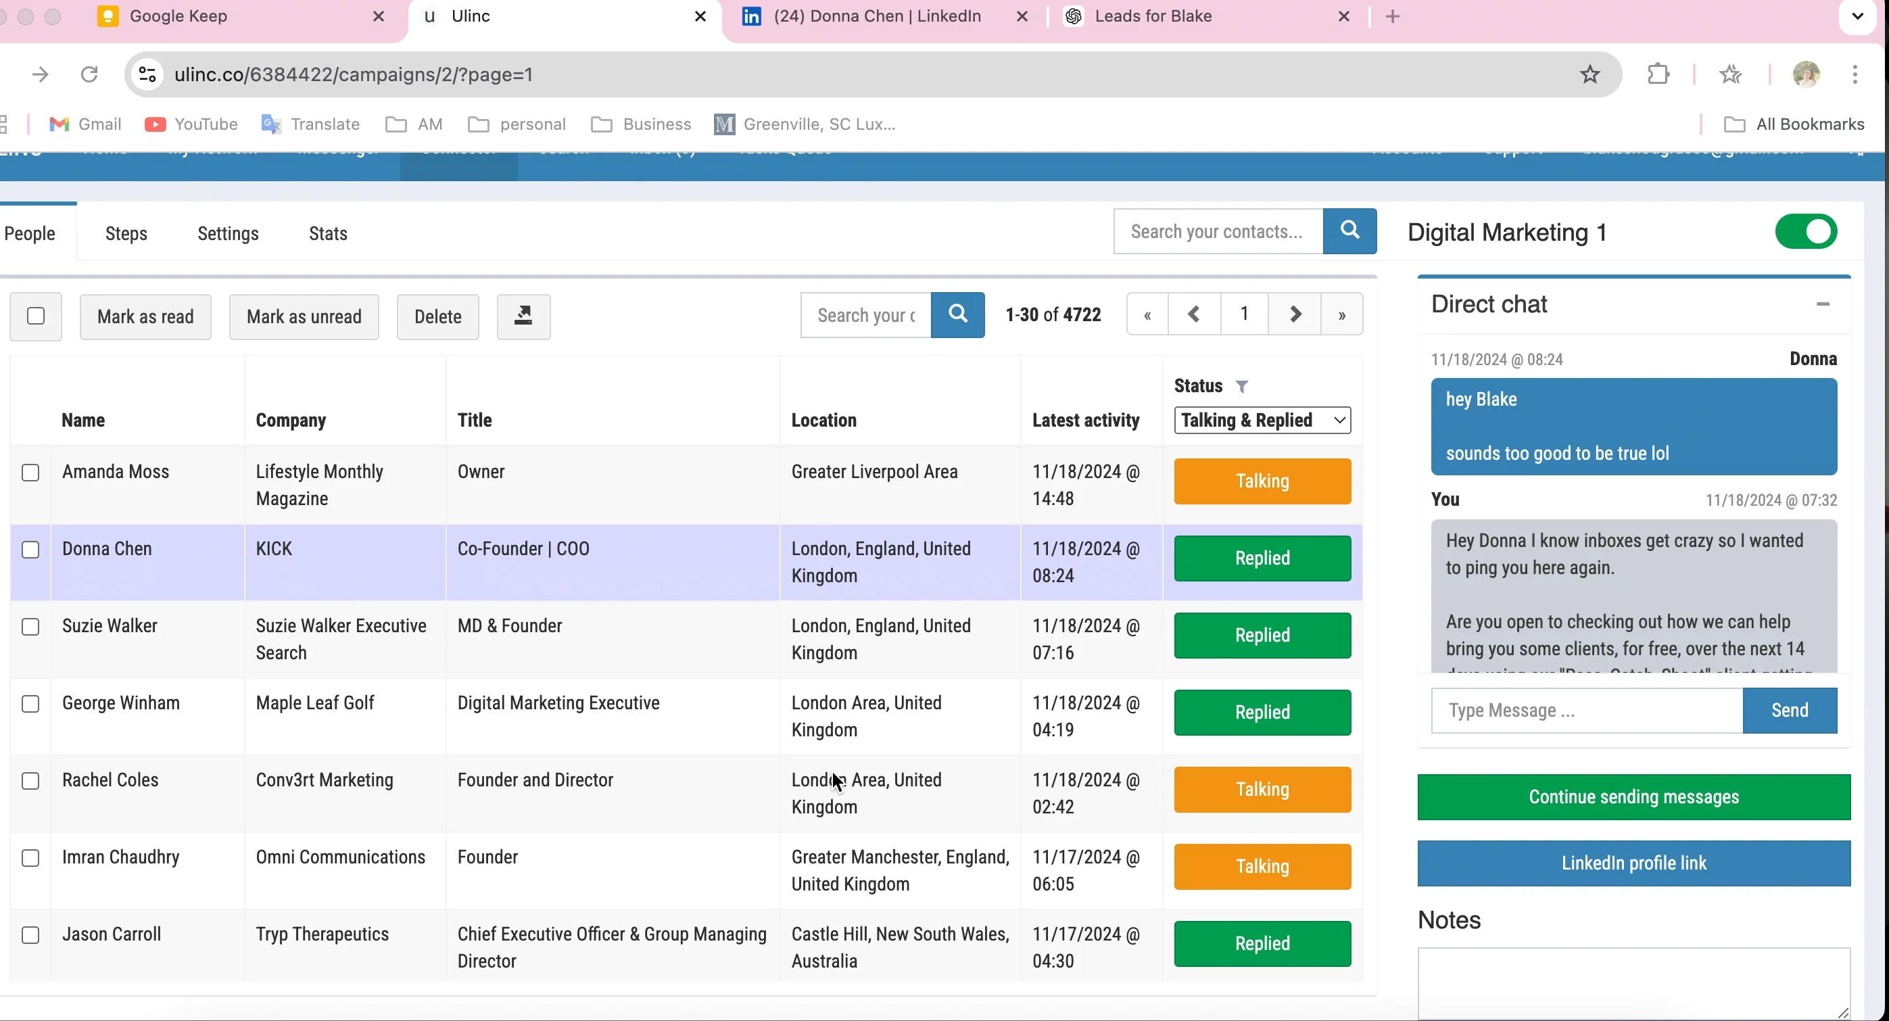The width and height of the screenshot is (1889, 1021).
Task: Check Donna Chen's row checkbox
Action: (31, 549)
